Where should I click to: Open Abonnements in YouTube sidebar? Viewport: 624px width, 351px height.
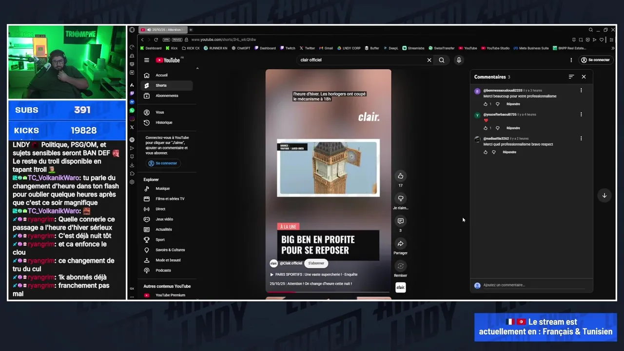click(x=166, y=96)
